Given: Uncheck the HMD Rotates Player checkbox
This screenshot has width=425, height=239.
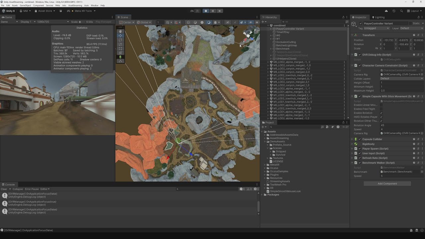Looking at the screenshot, I should click(x=381, y=117).
